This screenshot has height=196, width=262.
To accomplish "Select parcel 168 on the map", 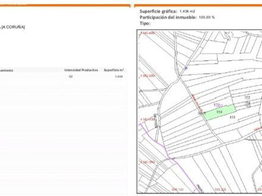I will 233,117.
